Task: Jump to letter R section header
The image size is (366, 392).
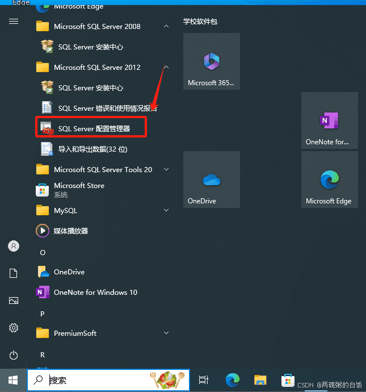Action: coord(43,355)
